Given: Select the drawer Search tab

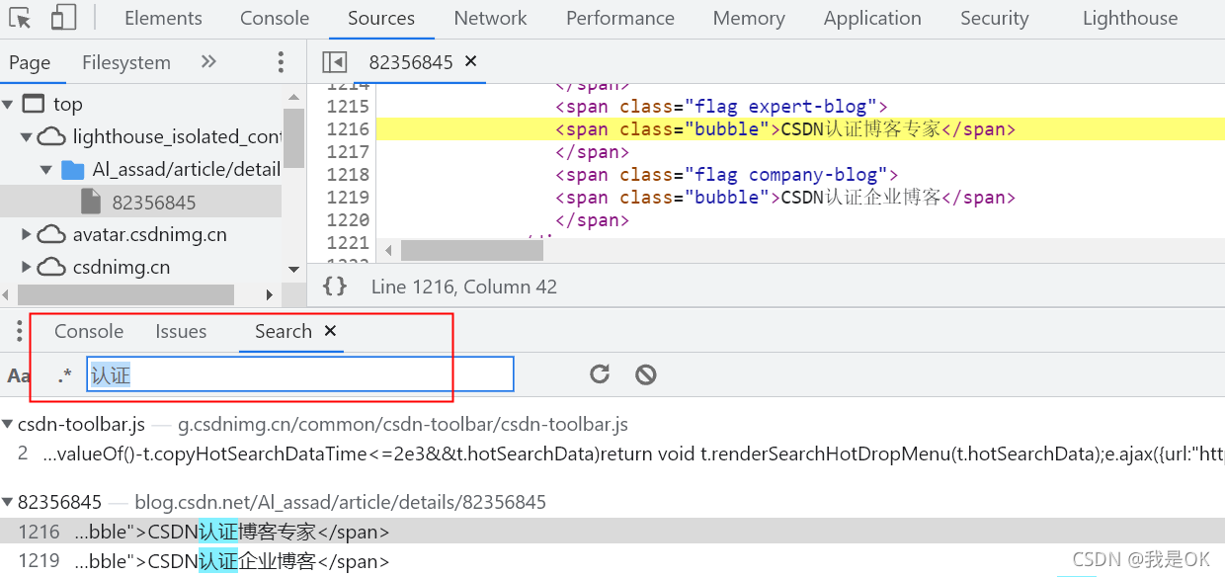Looking at the screenshot, I should (x=284, y=331).
